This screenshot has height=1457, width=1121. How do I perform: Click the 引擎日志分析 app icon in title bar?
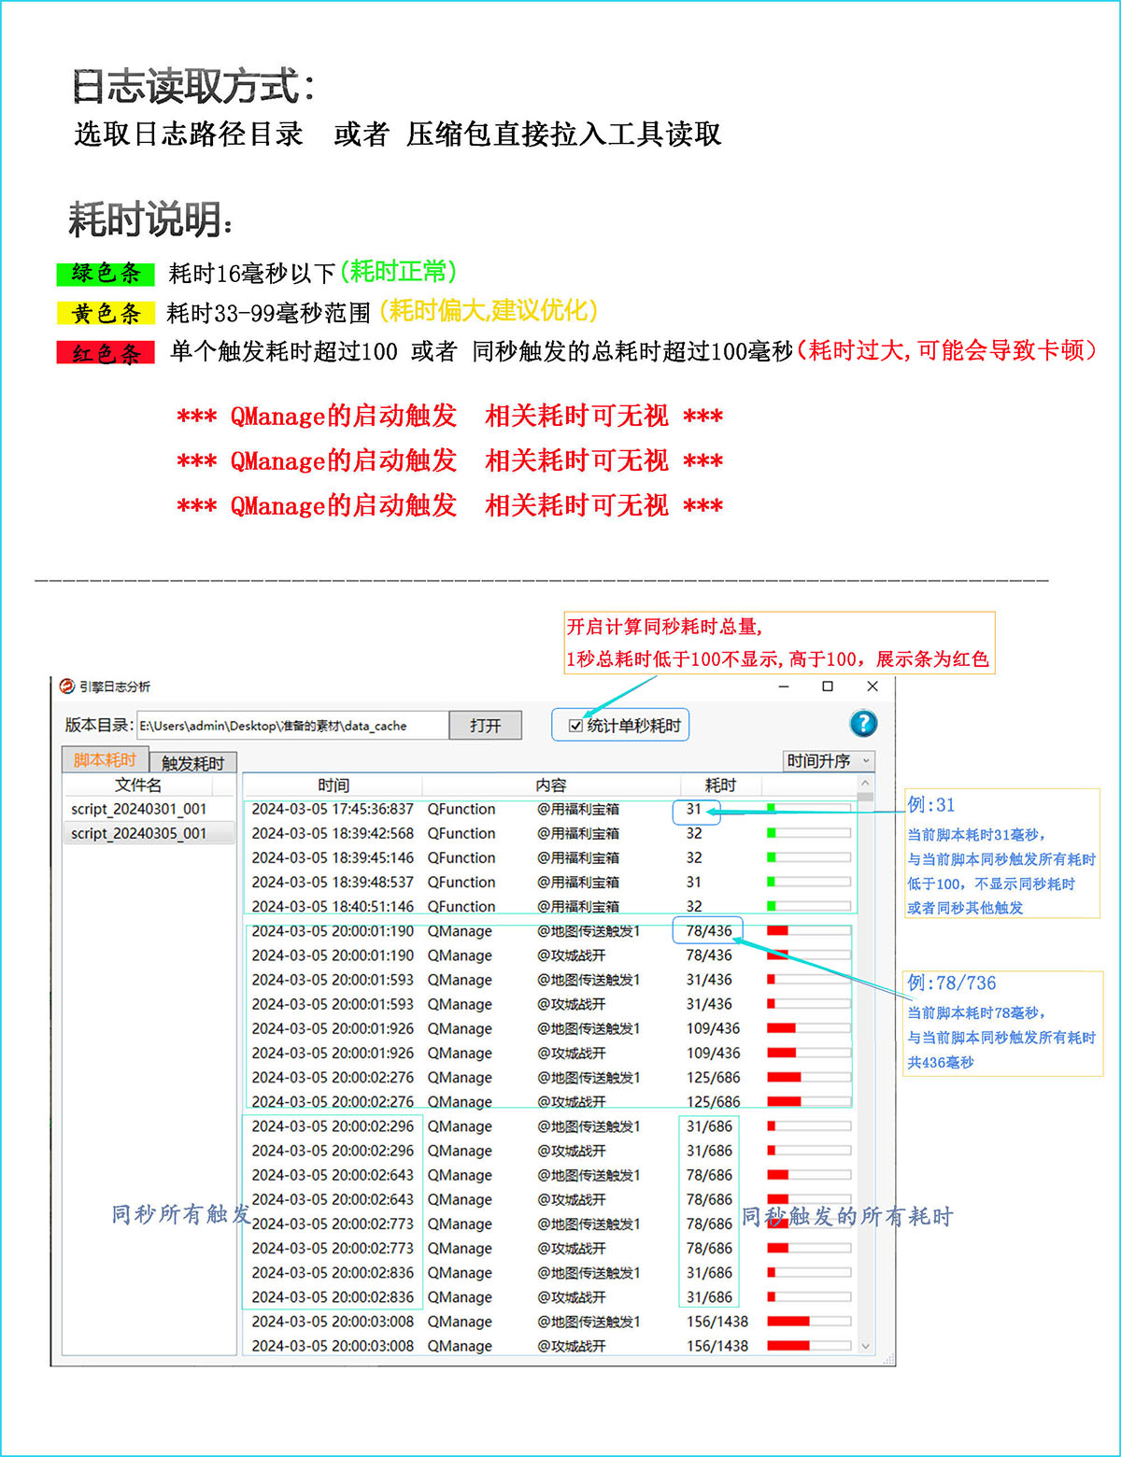click(67, 686)
